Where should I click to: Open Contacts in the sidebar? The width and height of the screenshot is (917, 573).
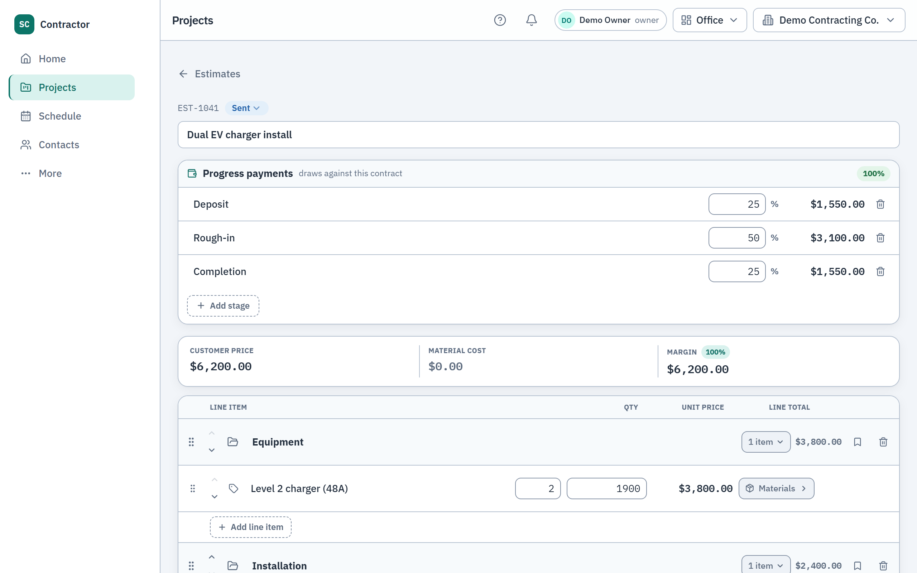pos(72,145)
